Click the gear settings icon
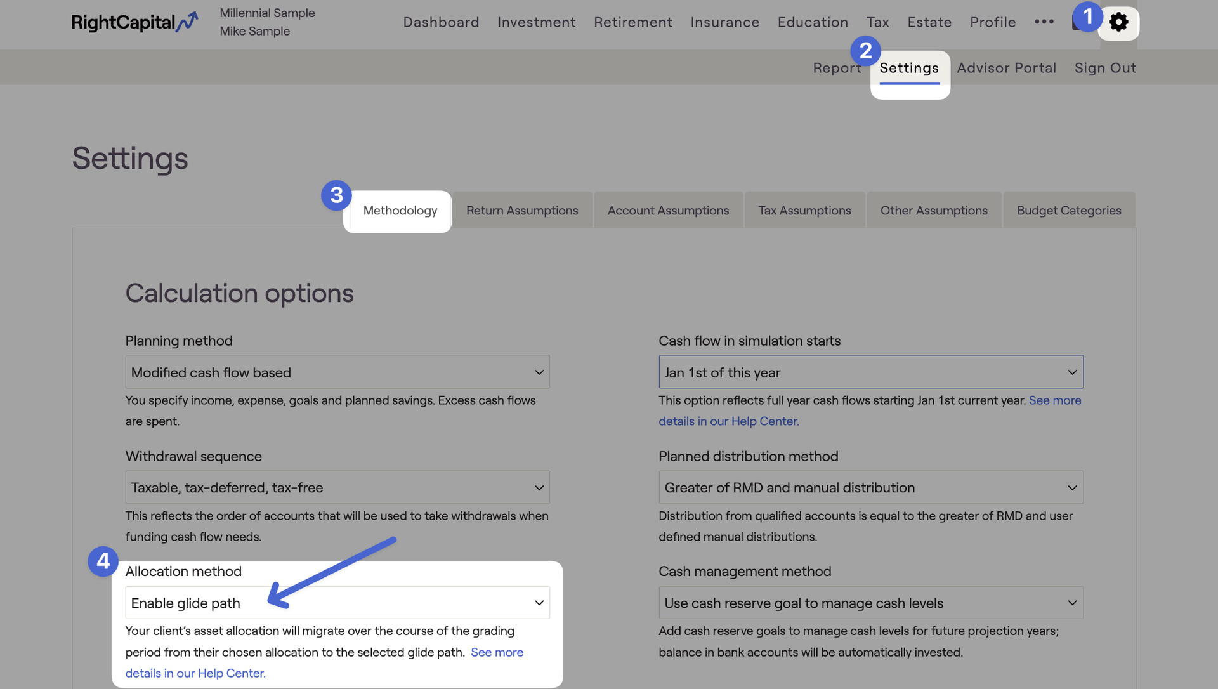 1118,23
